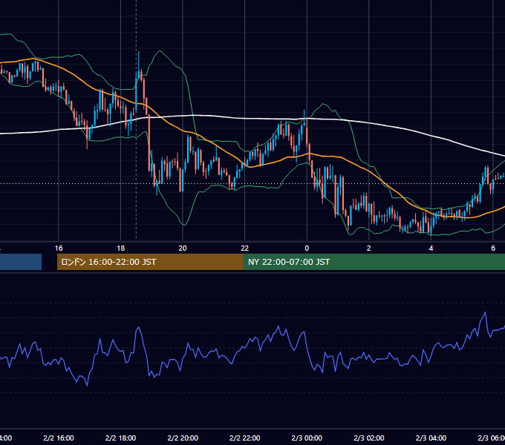Click the '2/2 16:00' label on oscillator axis
Image resolution: width=505 pixels, height=445 pixels.
(59, 438)
